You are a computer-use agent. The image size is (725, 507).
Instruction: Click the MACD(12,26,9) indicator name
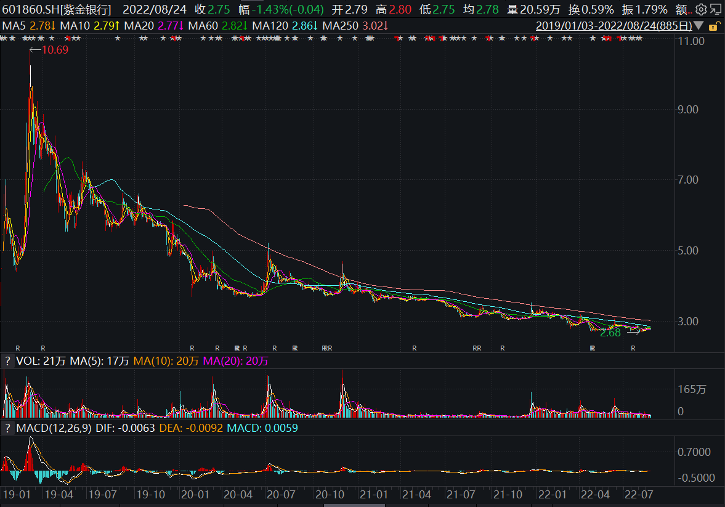pos(54,428)
